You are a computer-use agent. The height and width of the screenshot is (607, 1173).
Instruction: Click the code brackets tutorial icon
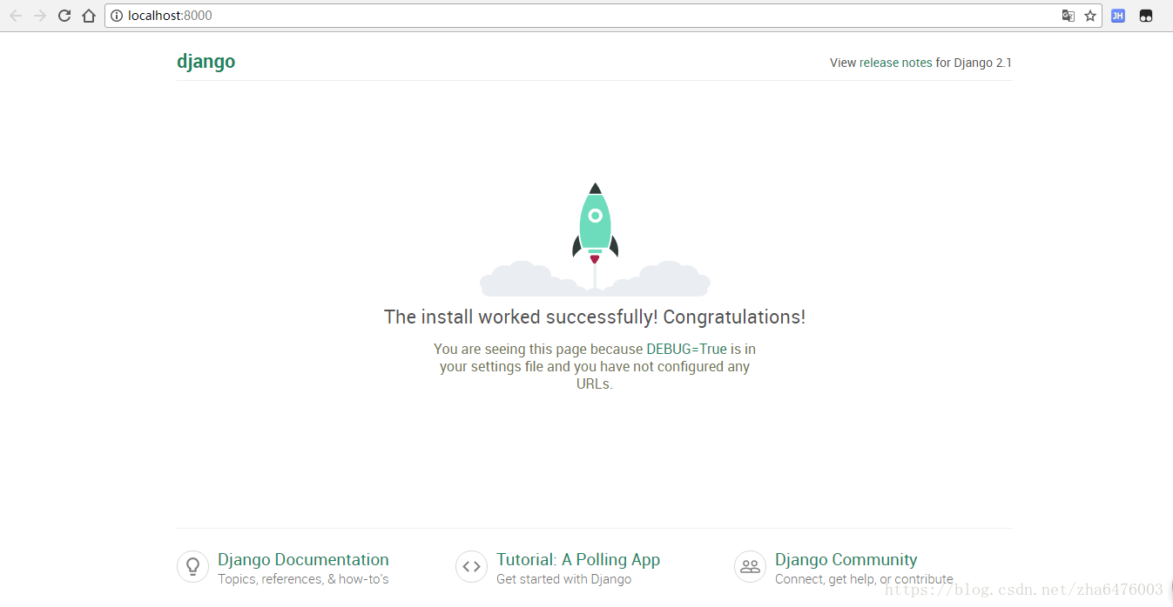471,566
